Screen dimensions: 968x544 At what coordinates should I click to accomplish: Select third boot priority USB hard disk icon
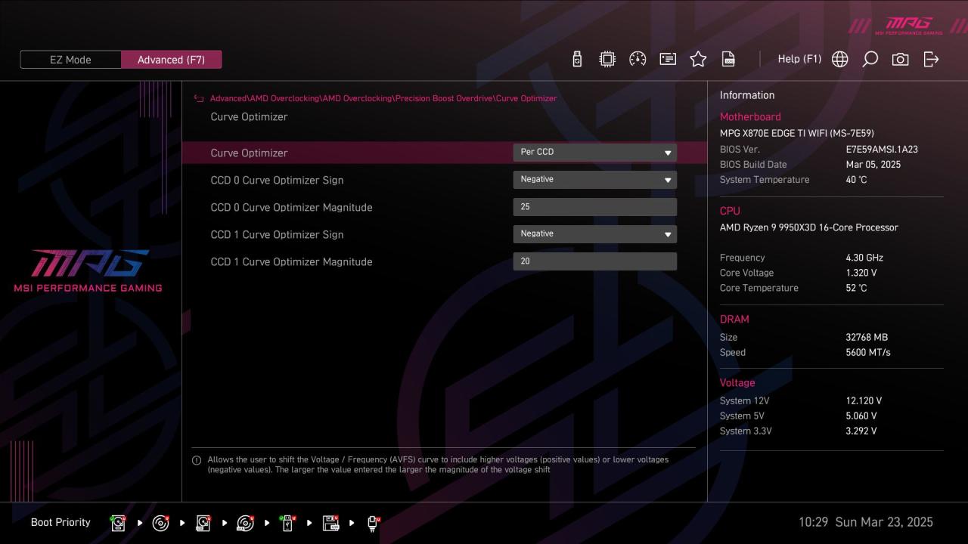click(x=203, y=523)
